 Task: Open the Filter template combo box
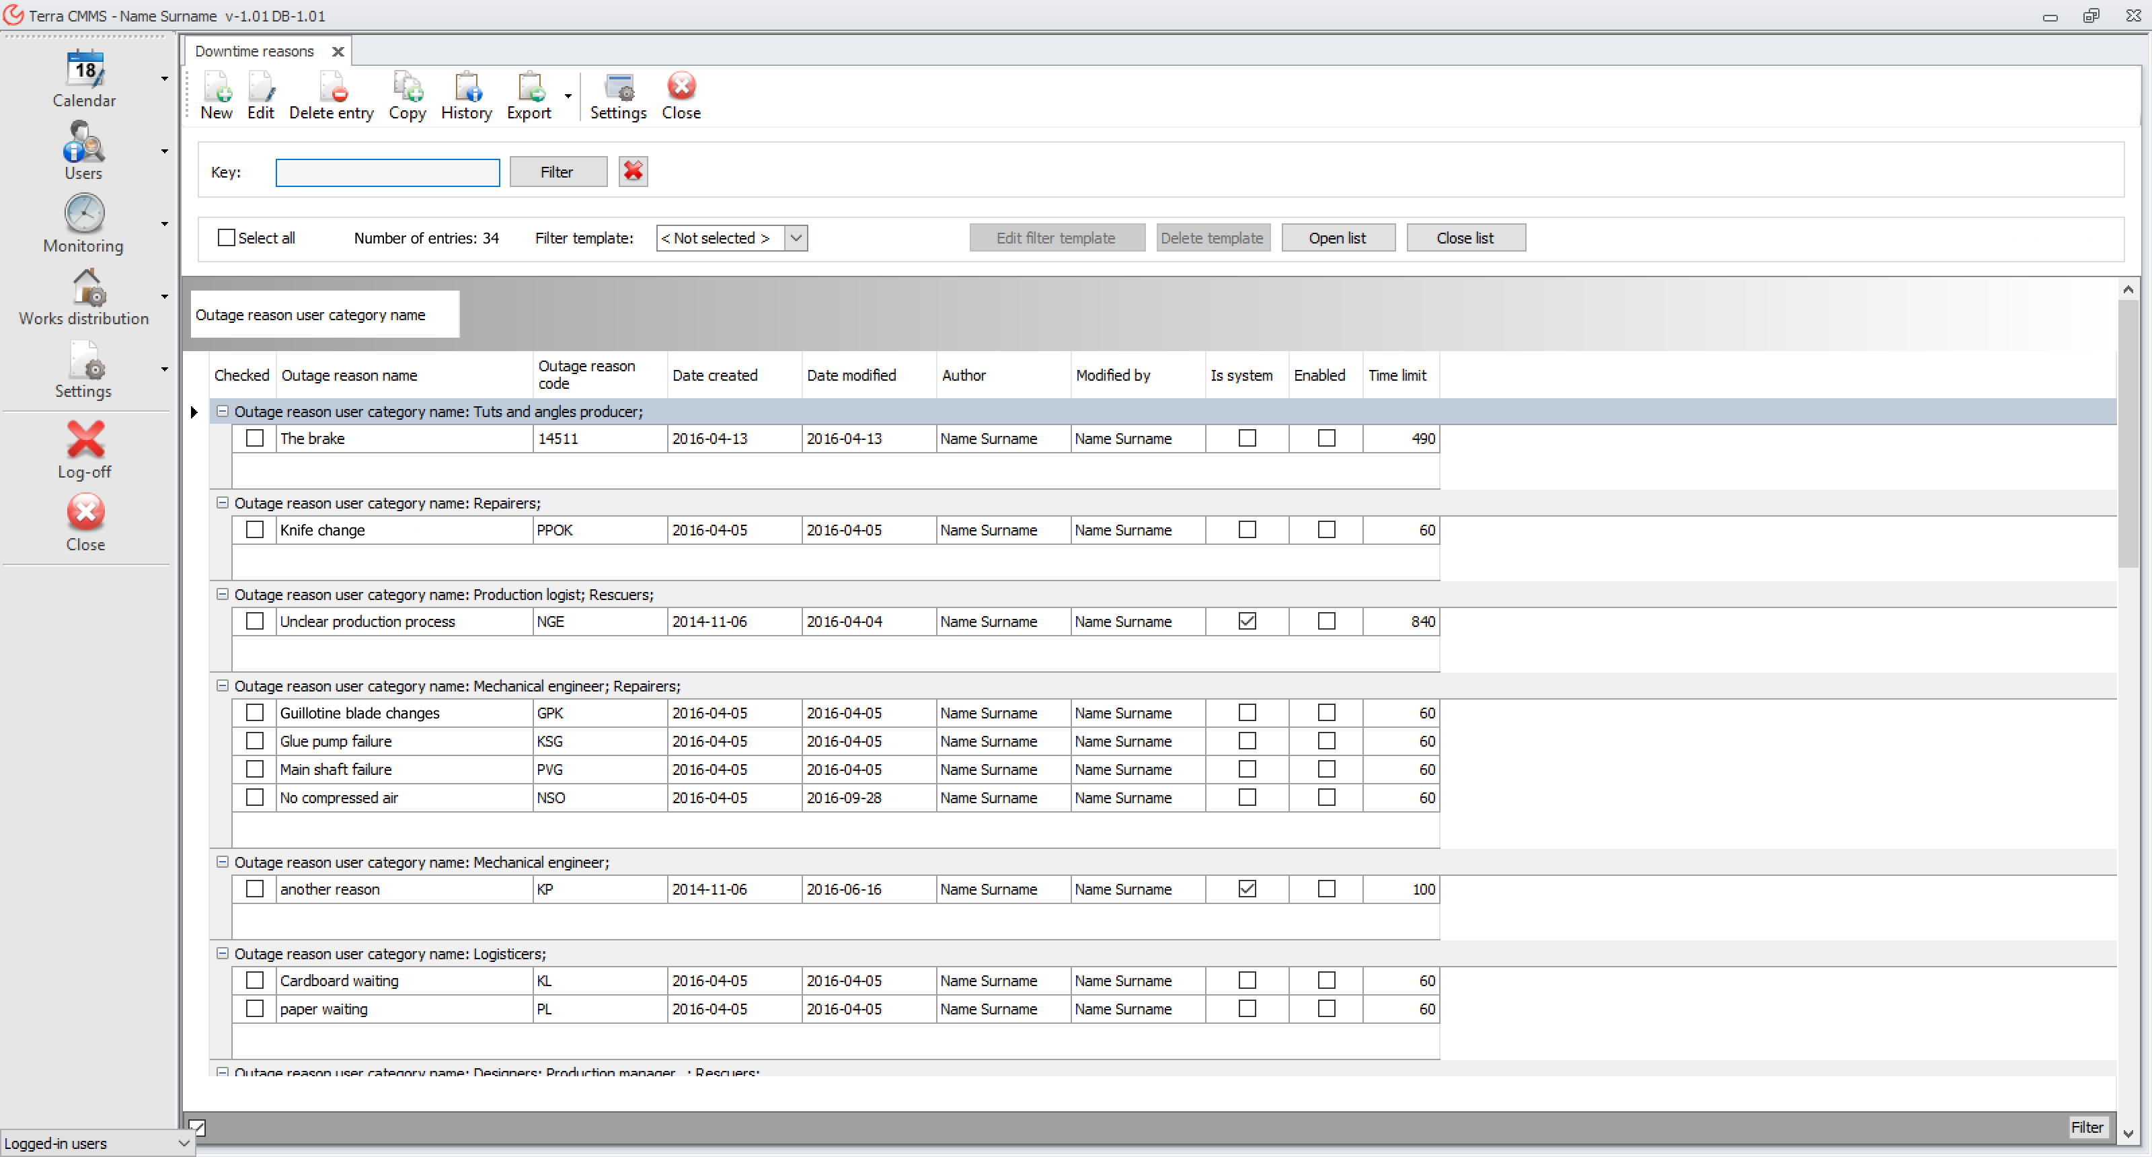[x=731, y=238]
